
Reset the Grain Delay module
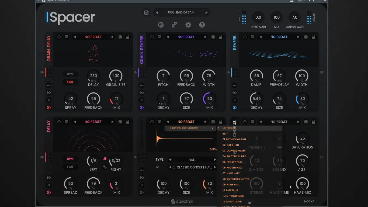click(59, 37)
